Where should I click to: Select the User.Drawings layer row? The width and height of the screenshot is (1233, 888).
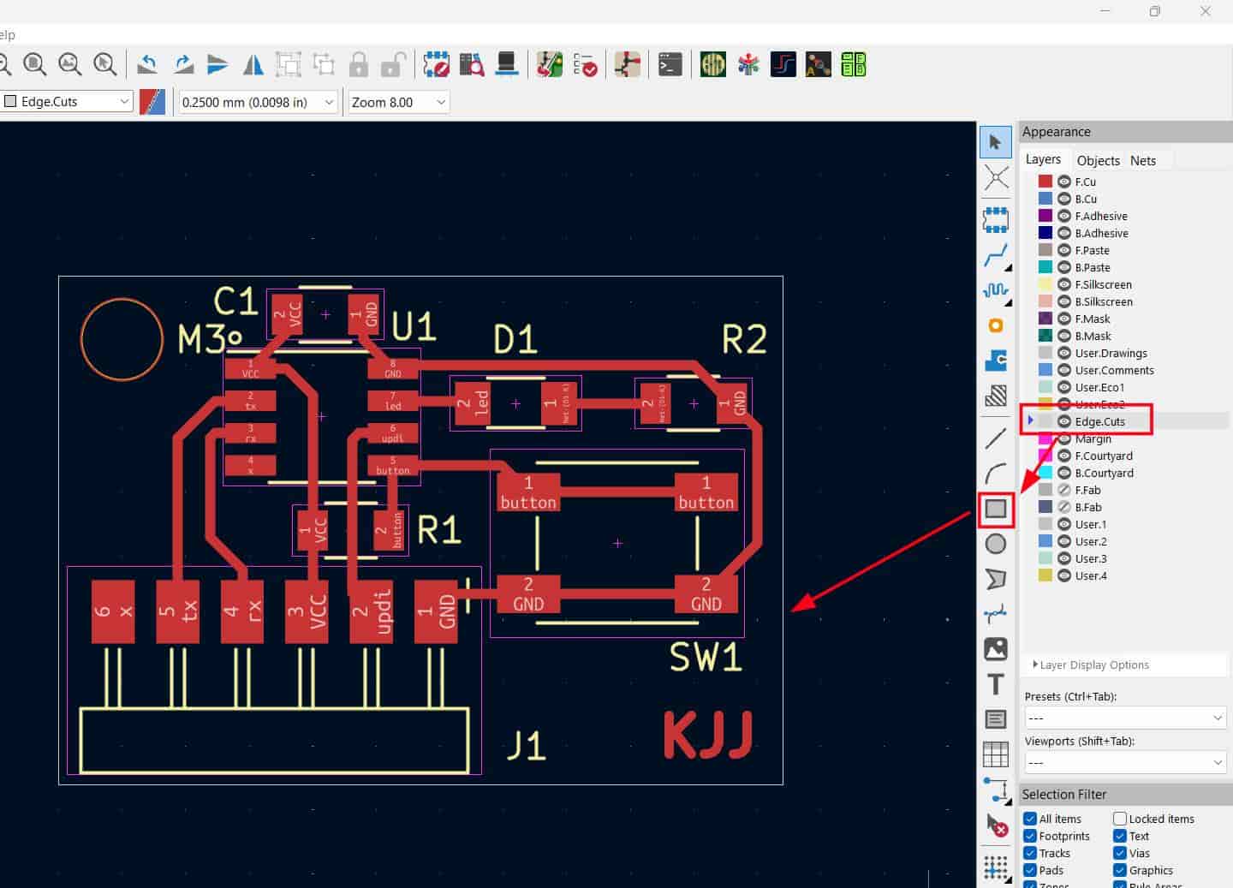click(1126, 353)
